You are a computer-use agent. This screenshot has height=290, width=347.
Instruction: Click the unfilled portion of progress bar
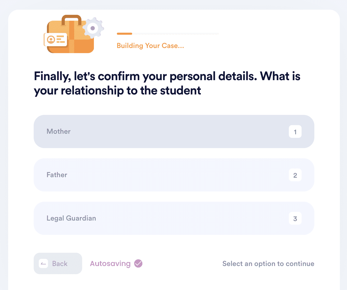pos(175,34)
